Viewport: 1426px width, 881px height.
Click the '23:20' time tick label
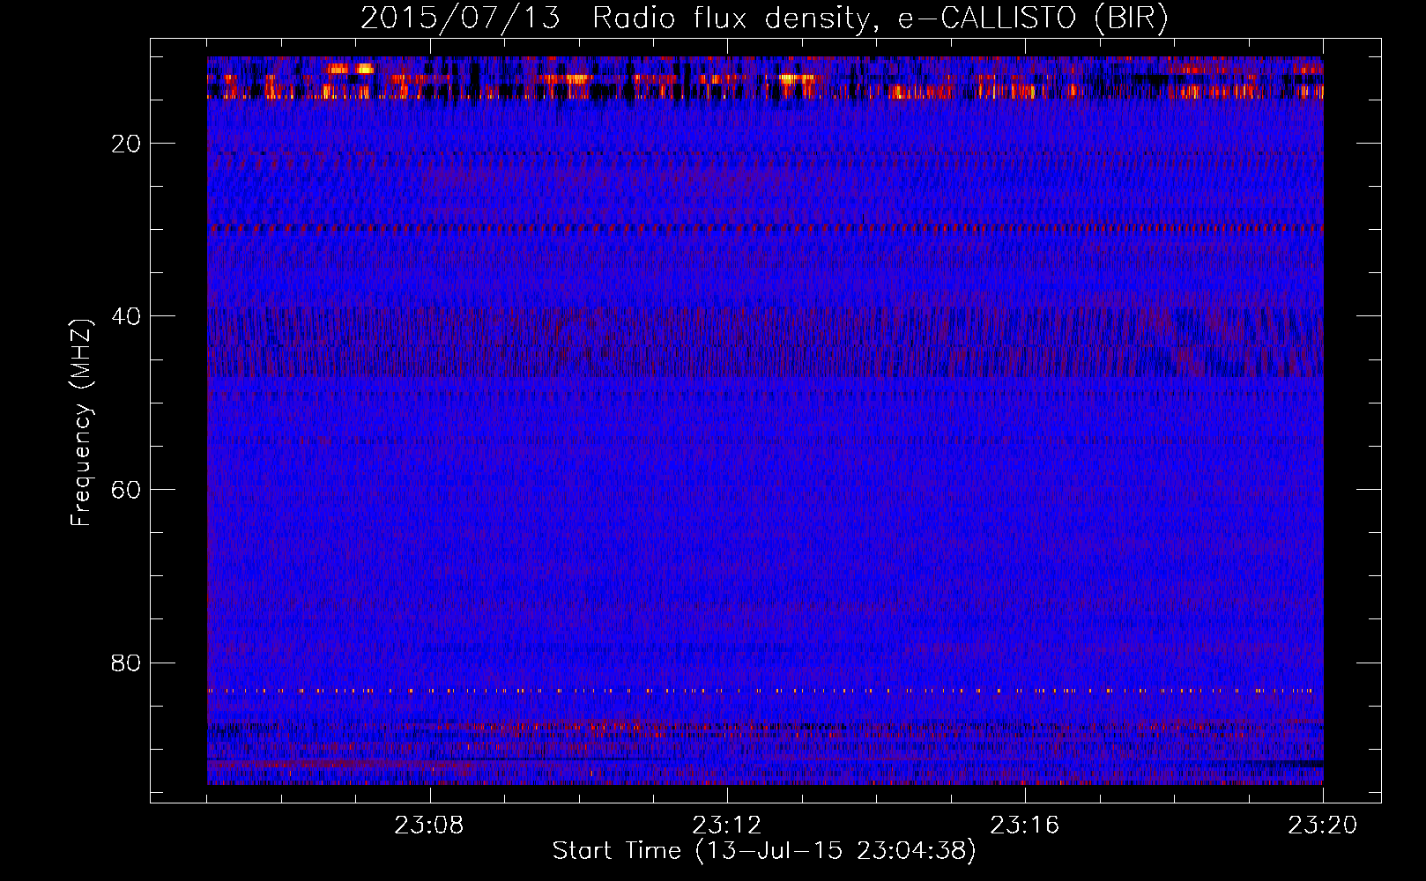pyautogui.click(x=1323, y=825)
